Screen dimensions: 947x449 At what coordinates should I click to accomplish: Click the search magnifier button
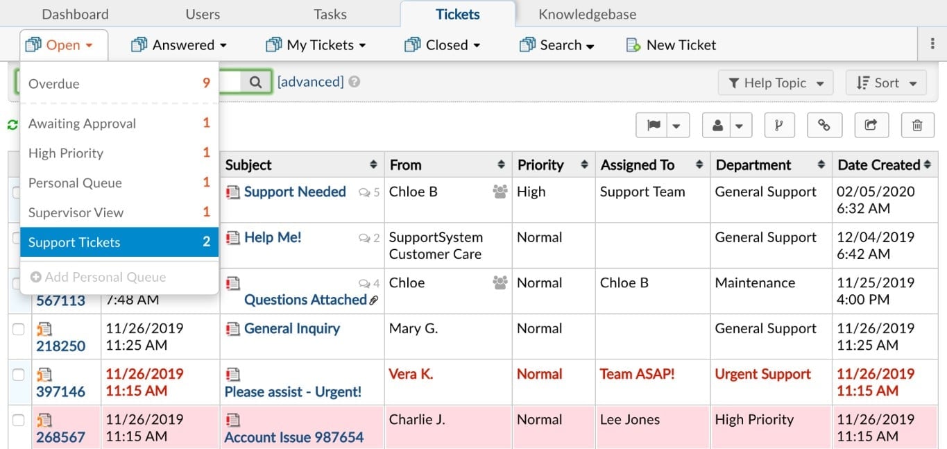[256, 82]
